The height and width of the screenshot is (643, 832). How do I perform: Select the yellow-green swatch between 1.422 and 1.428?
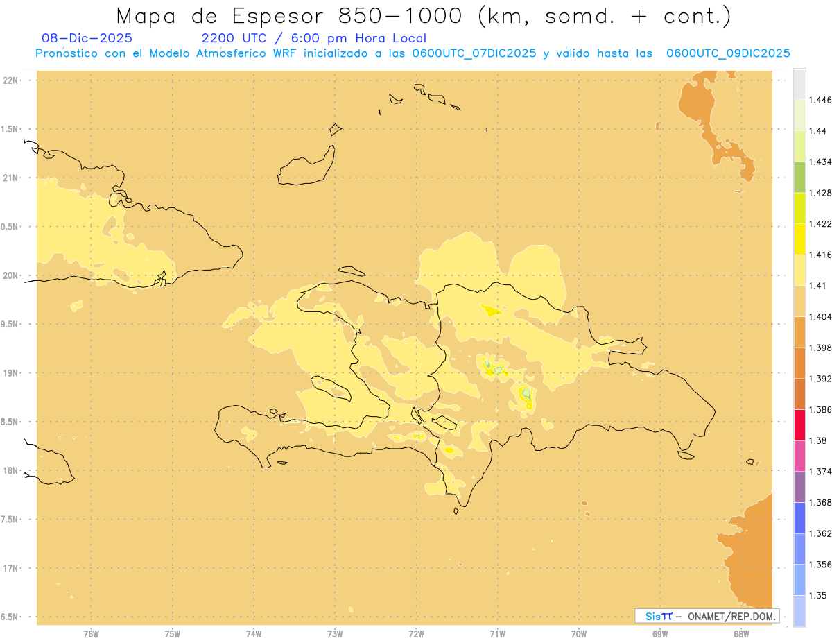coord(799,208)
